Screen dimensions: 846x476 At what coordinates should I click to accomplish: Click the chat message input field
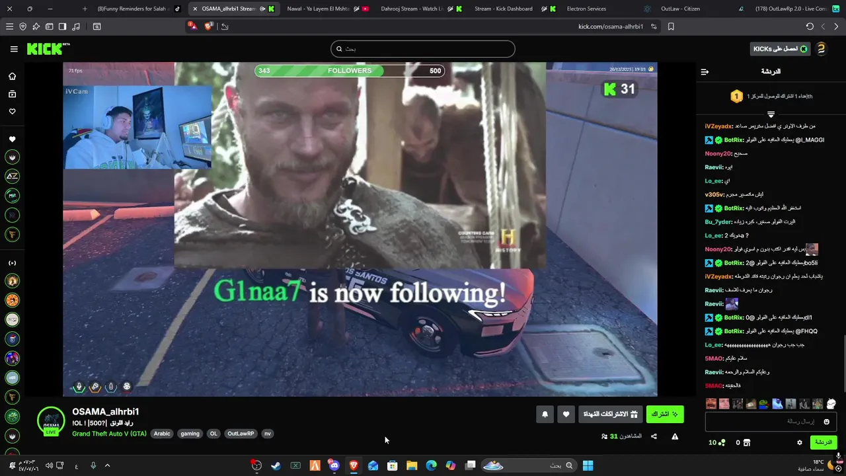(x=771, y=422)
